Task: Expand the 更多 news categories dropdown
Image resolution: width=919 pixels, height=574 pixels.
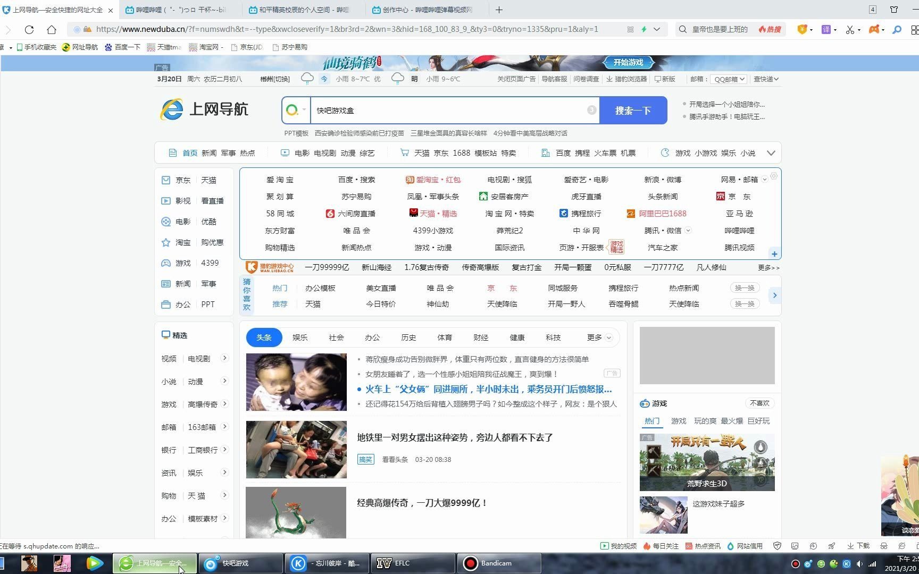Action: point(599,337)
